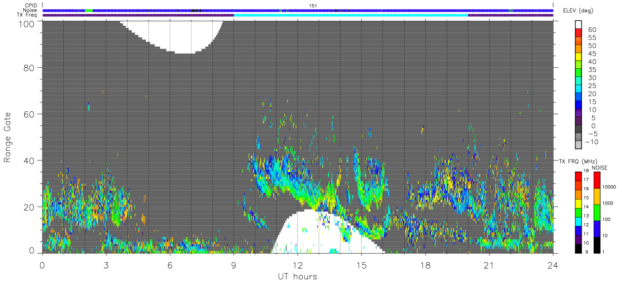Click the white semicircle gap at plot top

[172, 36]
